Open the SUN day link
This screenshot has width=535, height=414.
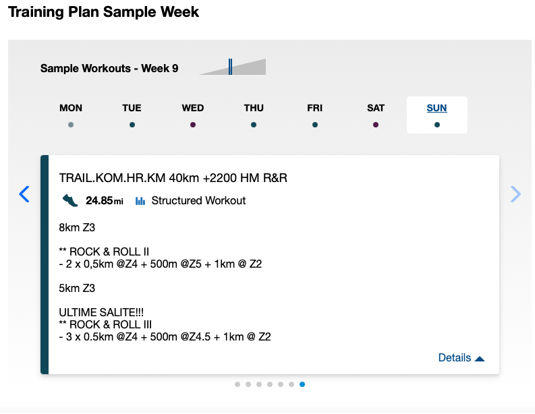point(437,108)
